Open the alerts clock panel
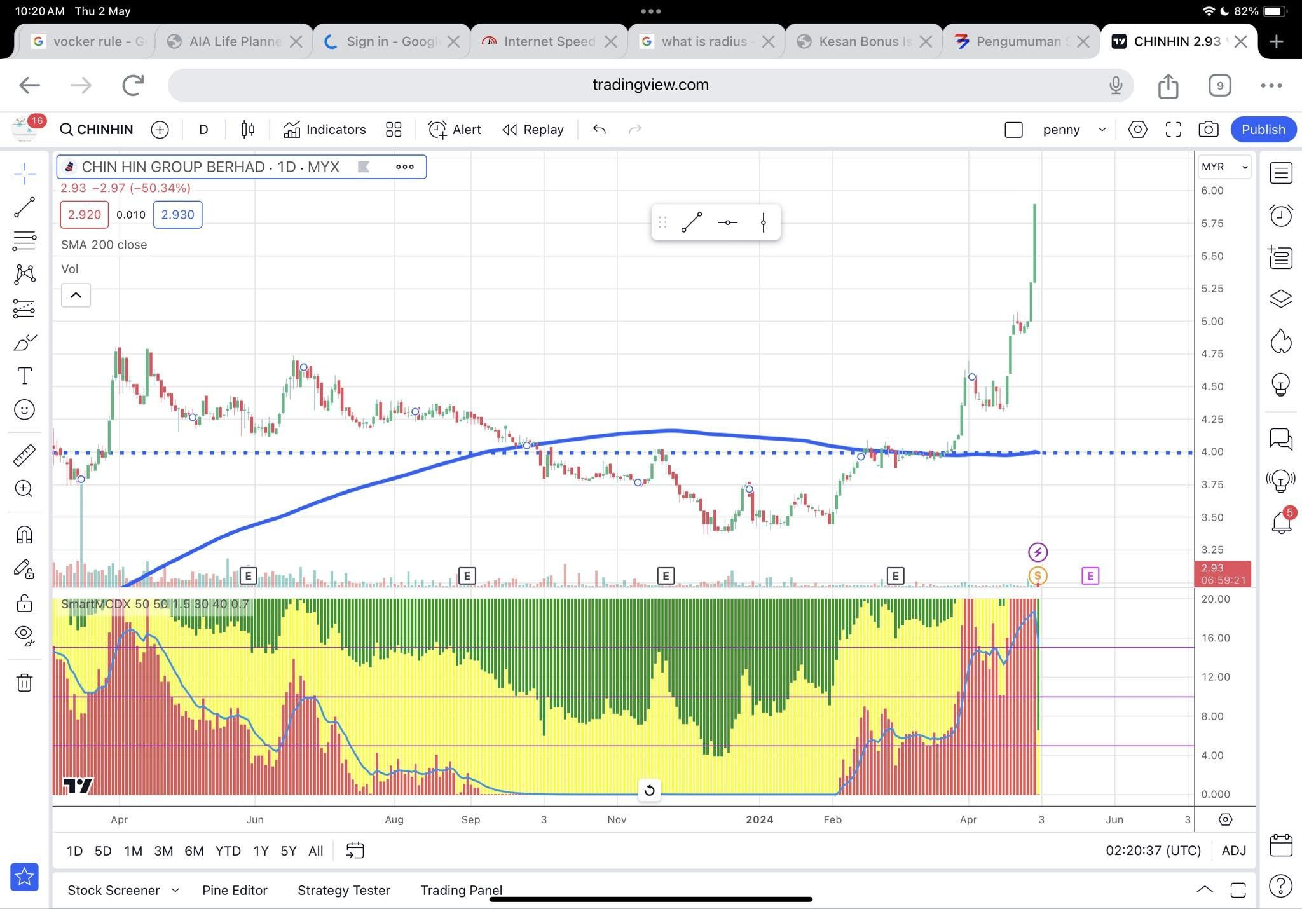Screen dimensions: 1302x909 click(1280, 215)
